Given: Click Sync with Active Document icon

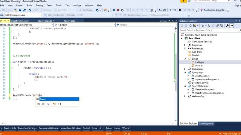Looking at the screenshot, I should (209, 26).
